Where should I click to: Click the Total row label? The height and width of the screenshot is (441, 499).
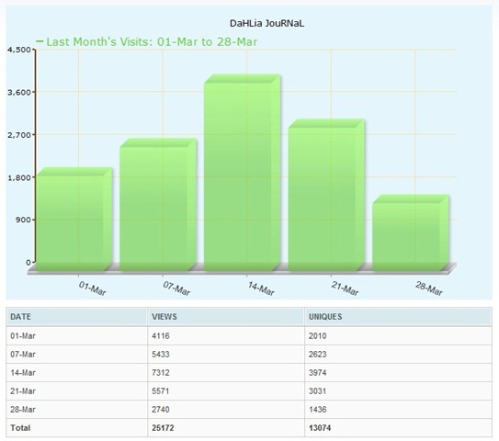20,427
